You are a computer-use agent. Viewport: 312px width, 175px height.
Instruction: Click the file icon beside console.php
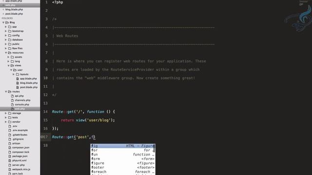[x=12, y=105]
